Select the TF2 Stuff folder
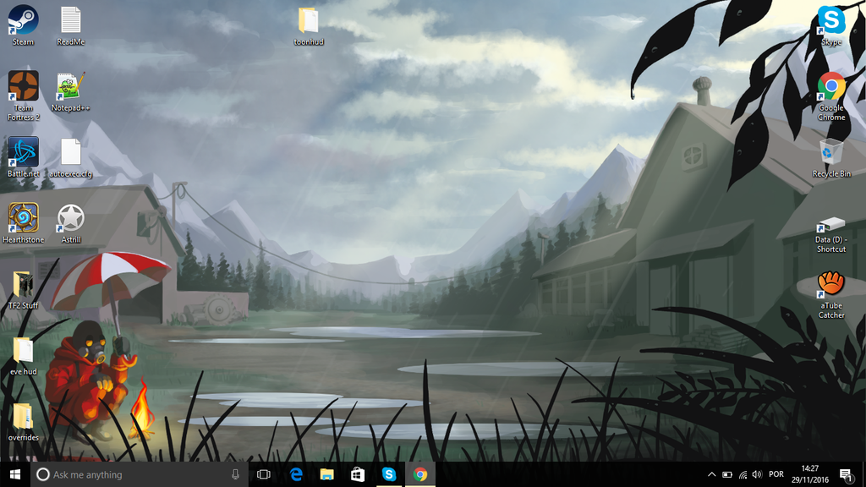Viewport: 866px width, 487px height. point(23,289)
